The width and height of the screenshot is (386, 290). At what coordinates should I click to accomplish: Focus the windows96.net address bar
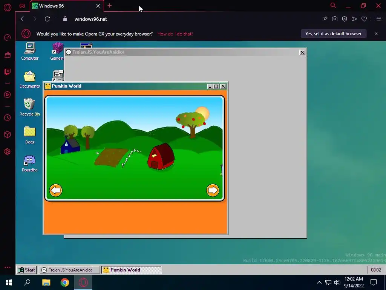[x=192, y=19]
